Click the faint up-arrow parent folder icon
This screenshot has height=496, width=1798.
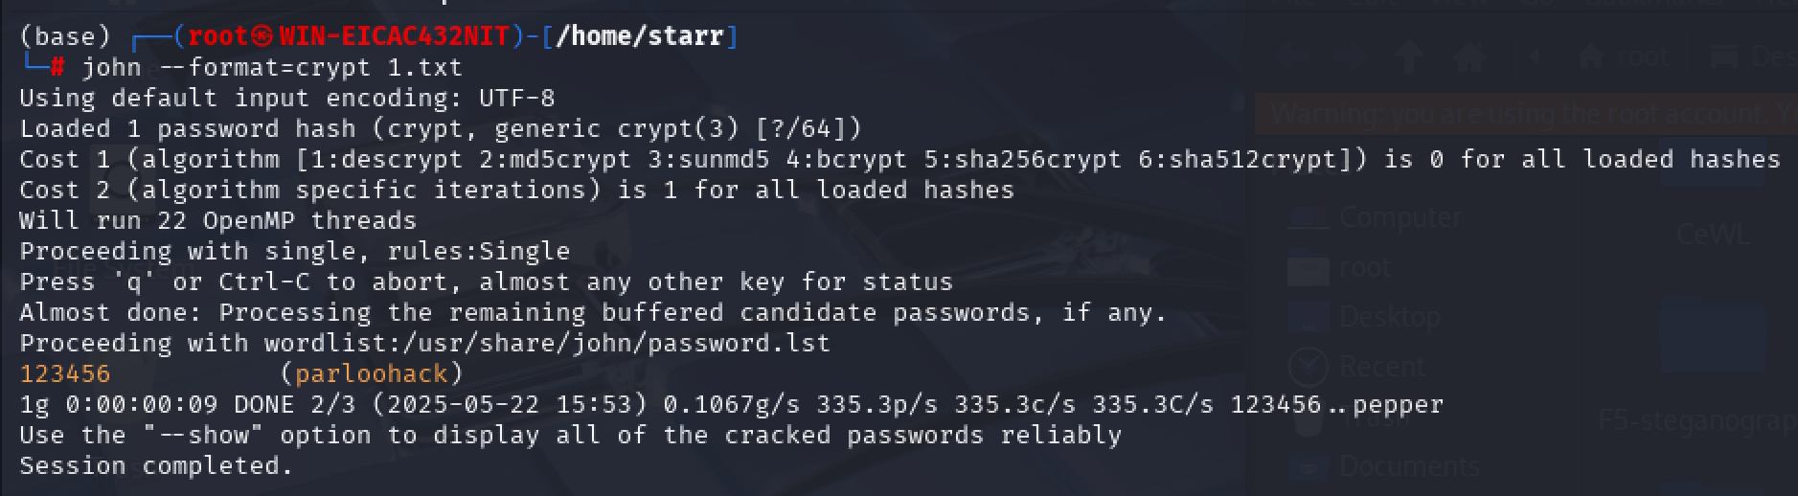(1409, 56)
